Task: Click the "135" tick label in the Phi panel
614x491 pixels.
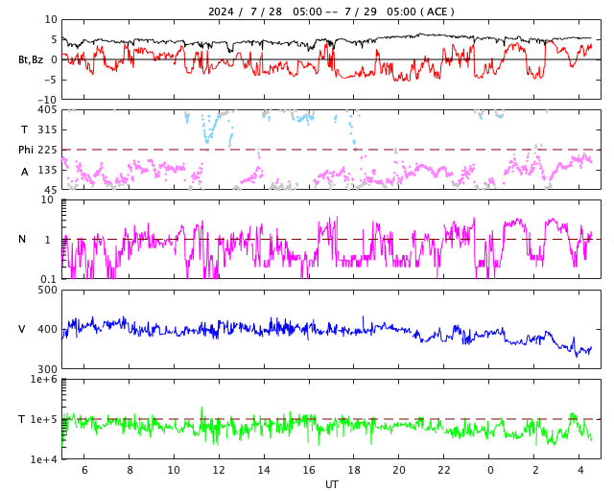Action: [47, 171]
